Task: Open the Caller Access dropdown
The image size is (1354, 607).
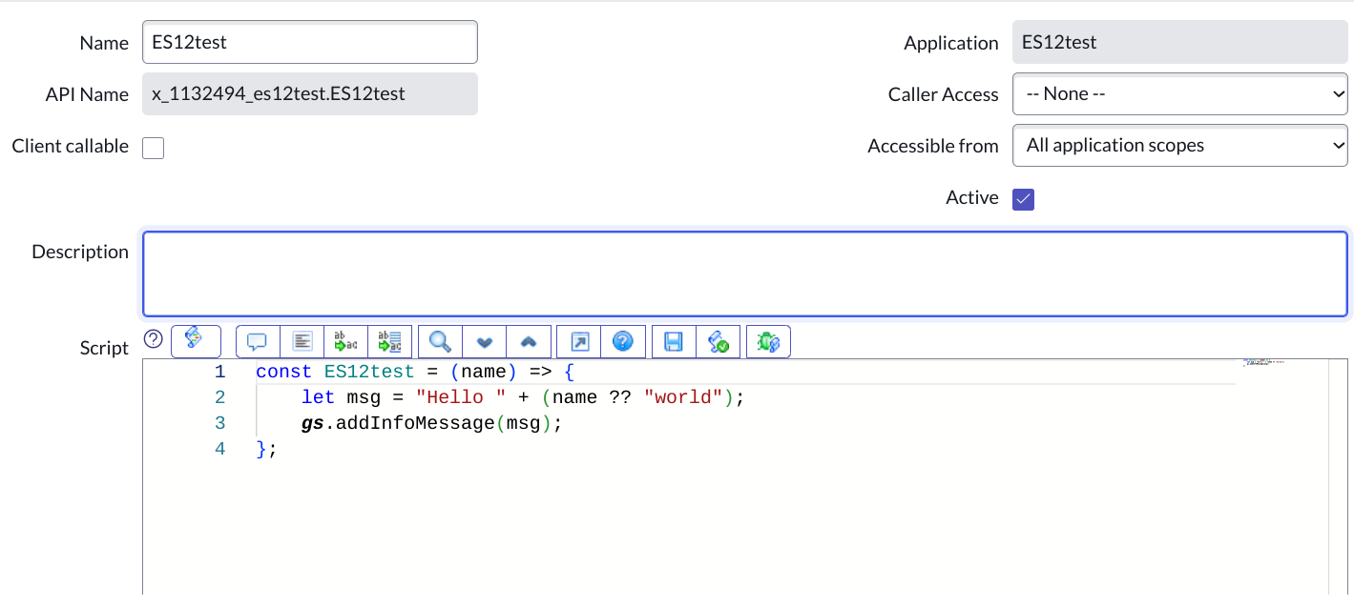Action: 1179,93
